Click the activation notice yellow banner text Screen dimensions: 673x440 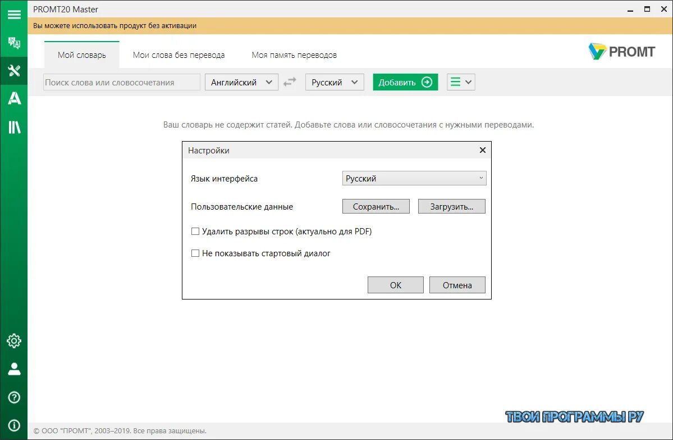point(115,25)
